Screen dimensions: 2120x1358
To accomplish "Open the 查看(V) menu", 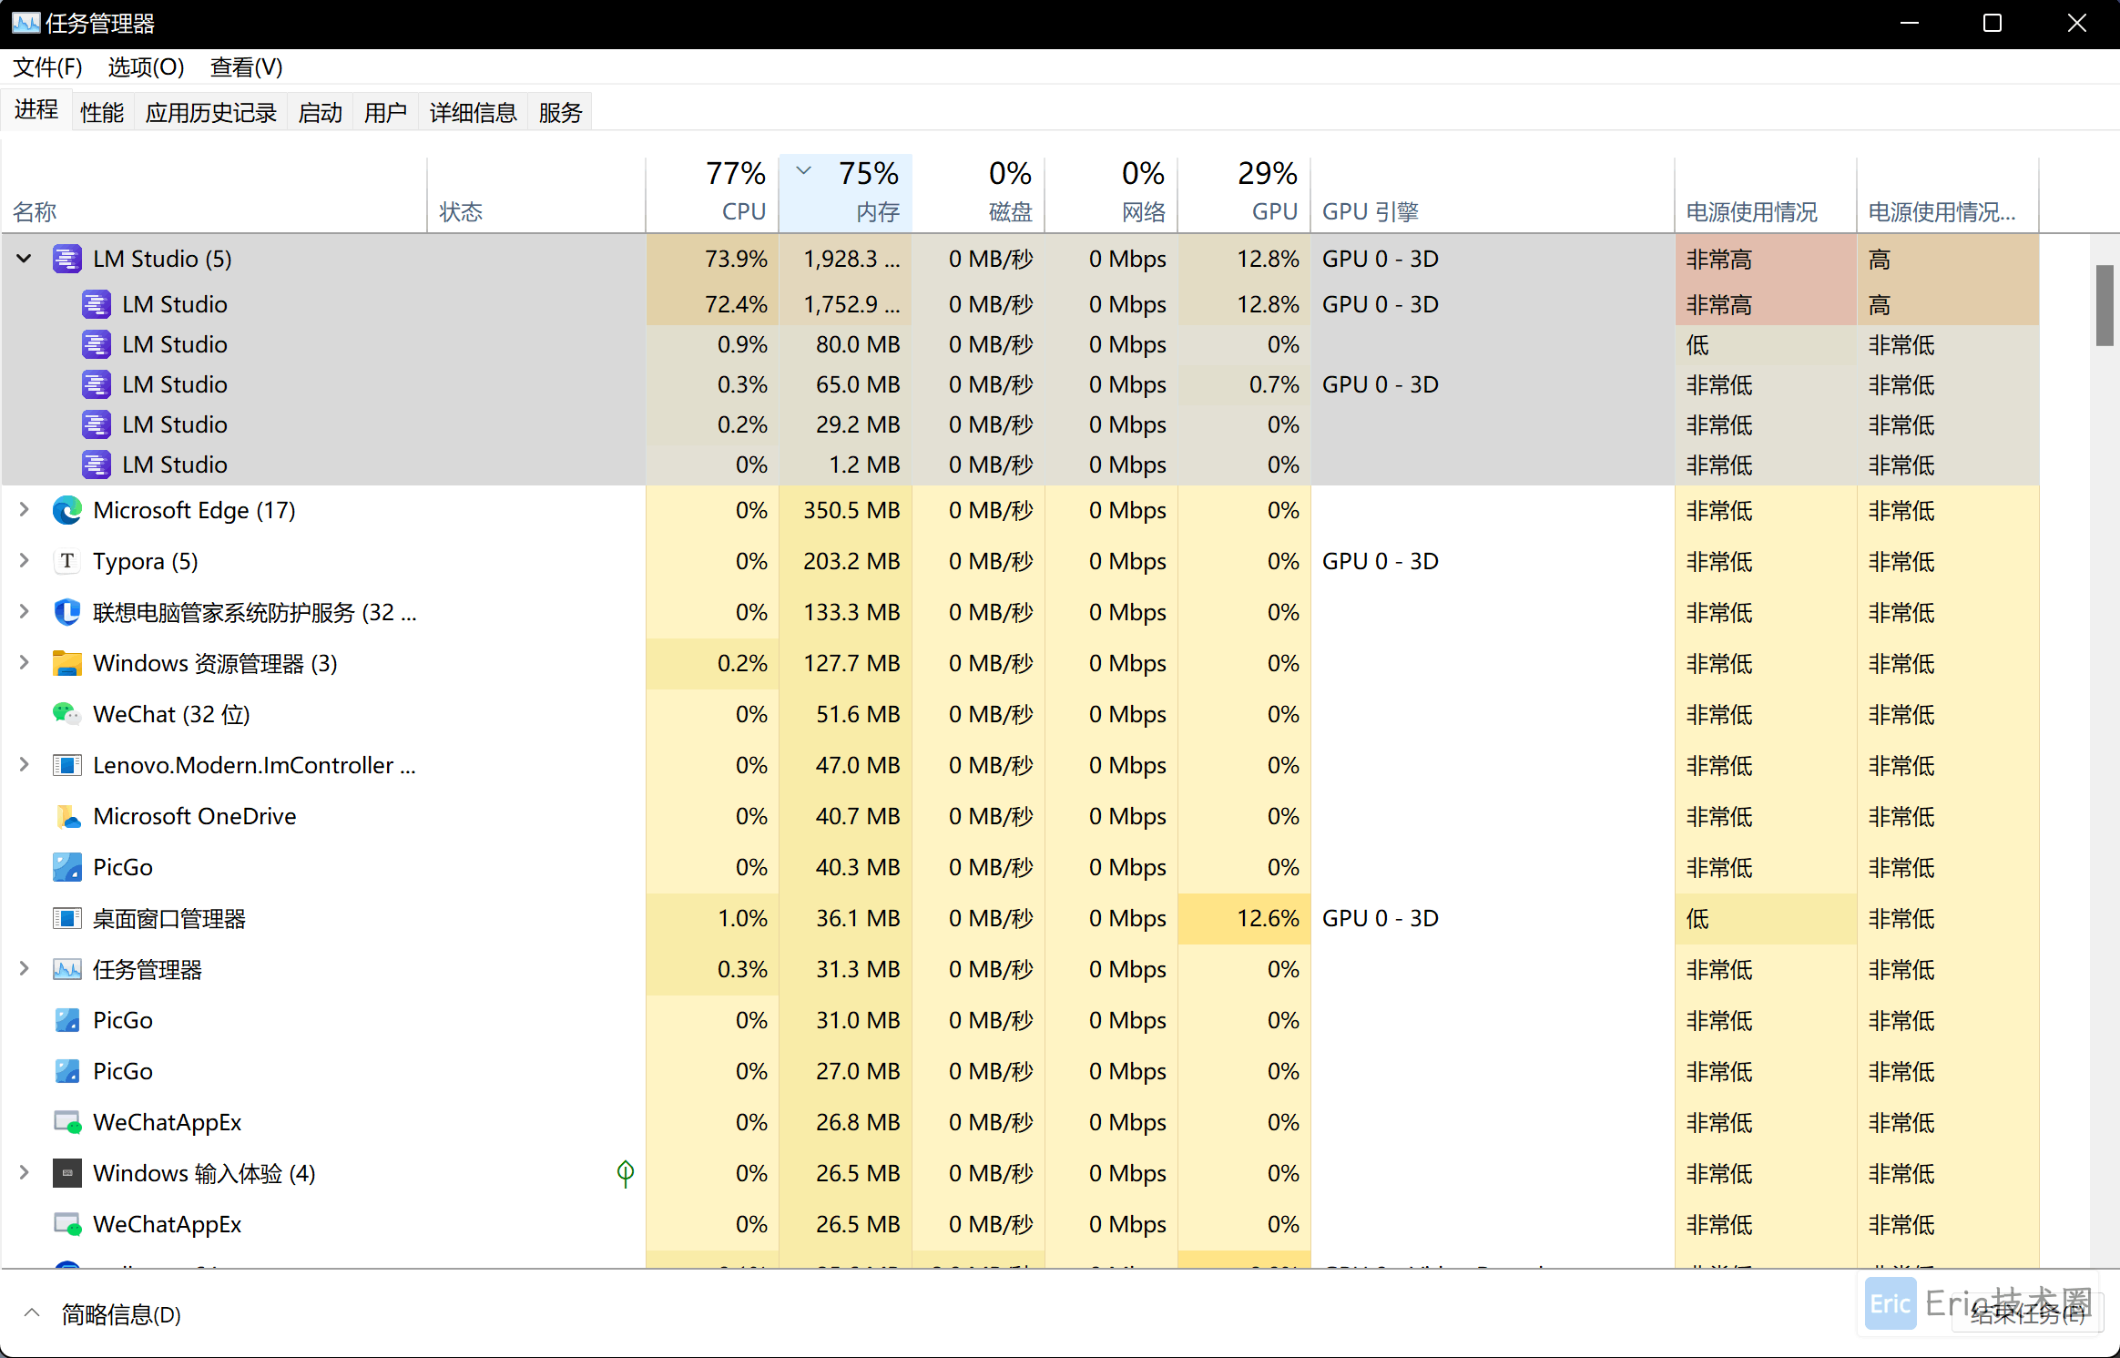I will 246,67.
